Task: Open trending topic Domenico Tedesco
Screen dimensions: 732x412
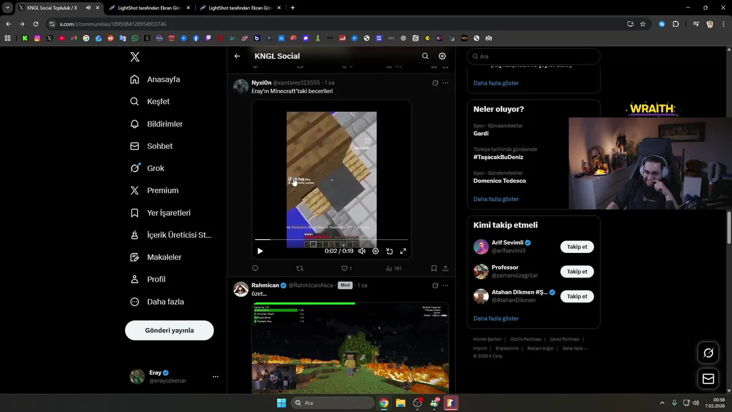Action: pyautogui.click(x=499, y=181)
